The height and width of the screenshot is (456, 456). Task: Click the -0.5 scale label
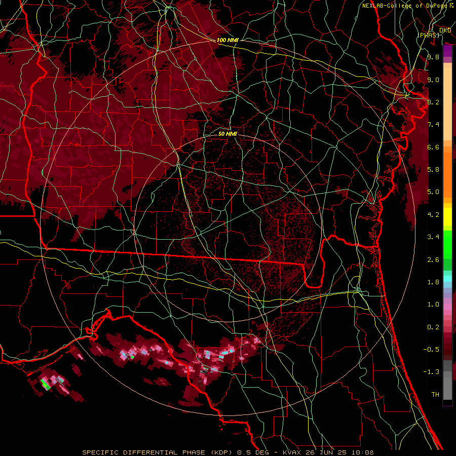[x=431, y=350]
